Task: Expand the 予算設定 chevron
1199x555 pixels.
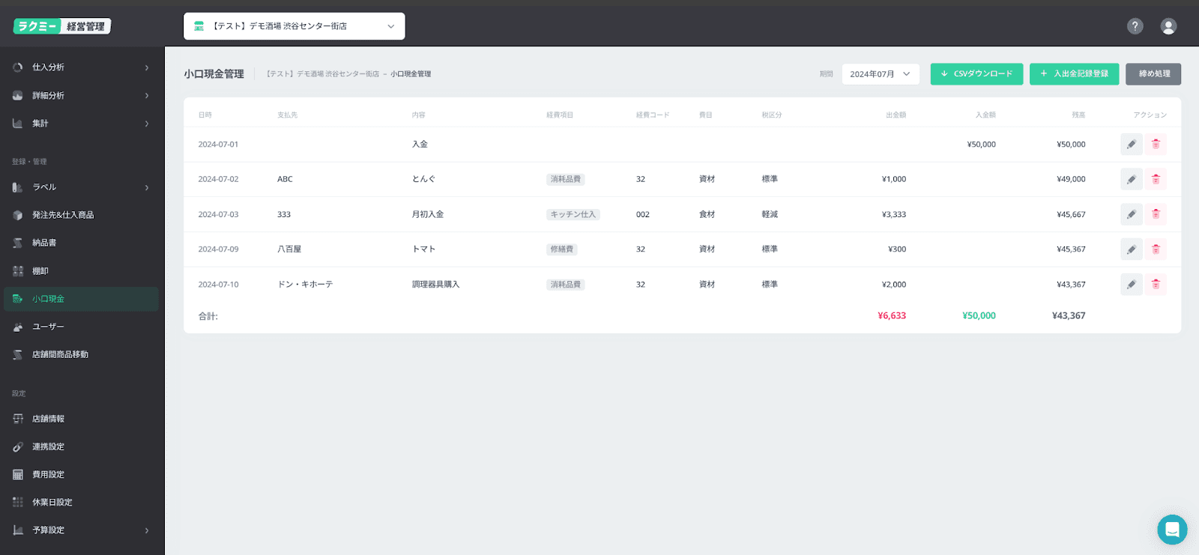Action: pyautogui.click(x=147, y=530)
